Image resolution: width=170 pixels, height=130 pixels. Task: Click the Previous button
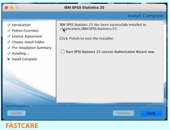[x=123, y=113]
